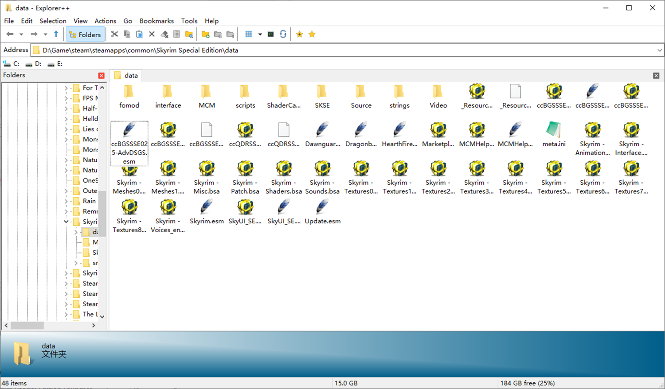The height and width of the screenshot is (389, 665).
Task: Open the bookmarks star menu
Action: (x=312, y=34)
